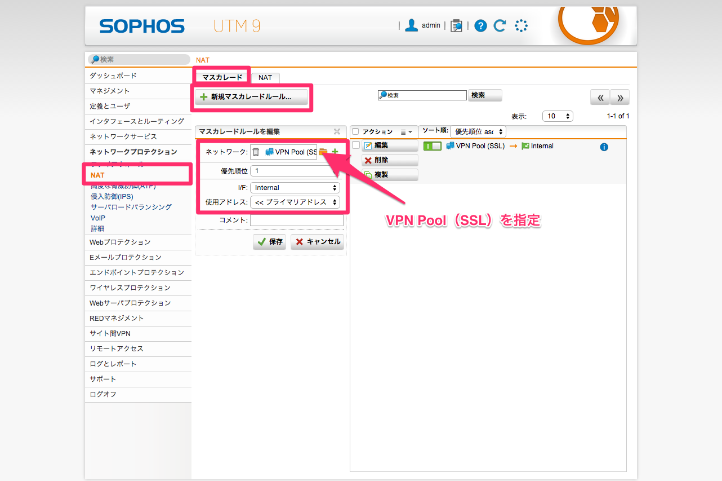Open the clipboard list icon in header
Viewport: 722px width, 481px height.
[x=456, y=25]
